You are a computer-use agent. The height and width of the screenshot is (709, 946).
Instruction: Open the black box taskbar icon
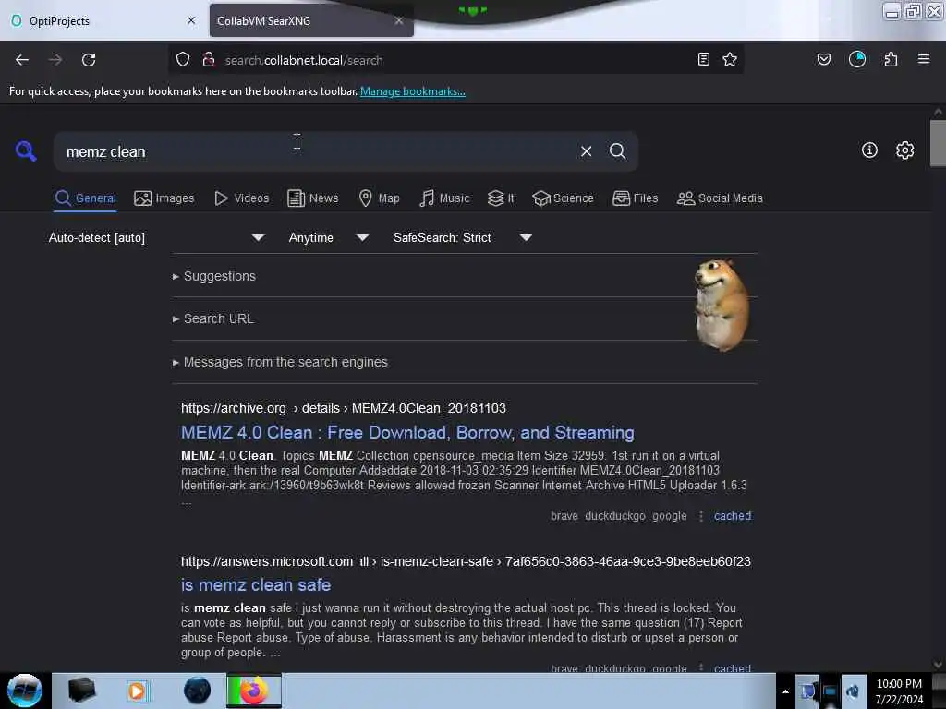81,690
